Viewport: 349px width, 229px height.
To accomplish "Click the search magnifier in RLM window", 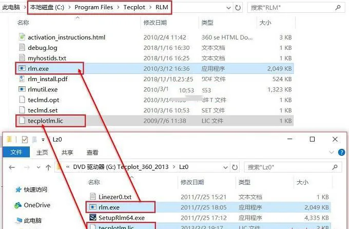I will tap(338, 8).
